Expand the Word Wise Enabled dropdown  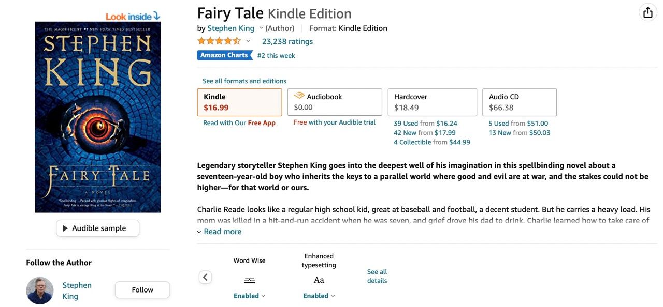[x=250, y=296]
